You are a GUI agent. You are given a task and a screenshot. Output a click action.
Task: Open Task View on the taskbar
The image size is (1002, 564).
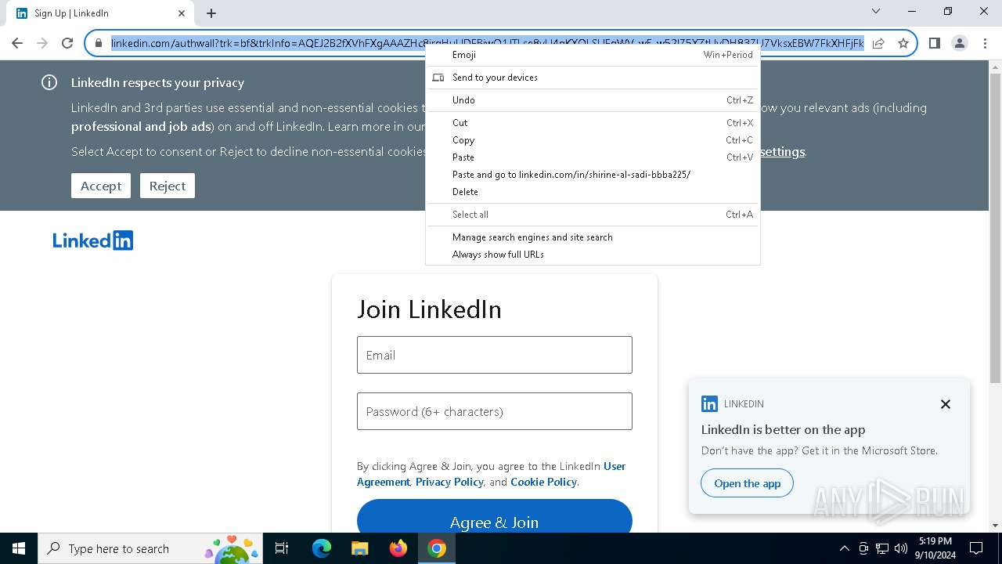click(x=282, y=548)
